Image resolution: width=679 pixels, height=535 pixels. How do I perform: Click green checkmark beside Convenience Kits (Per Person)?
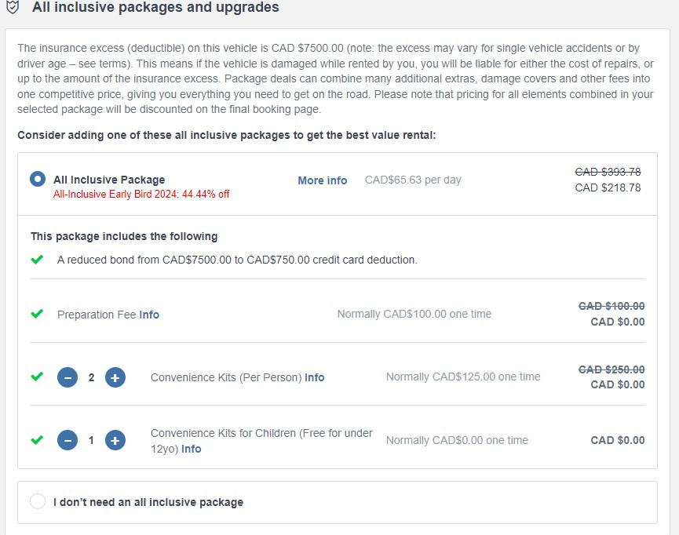click(37, 377)
